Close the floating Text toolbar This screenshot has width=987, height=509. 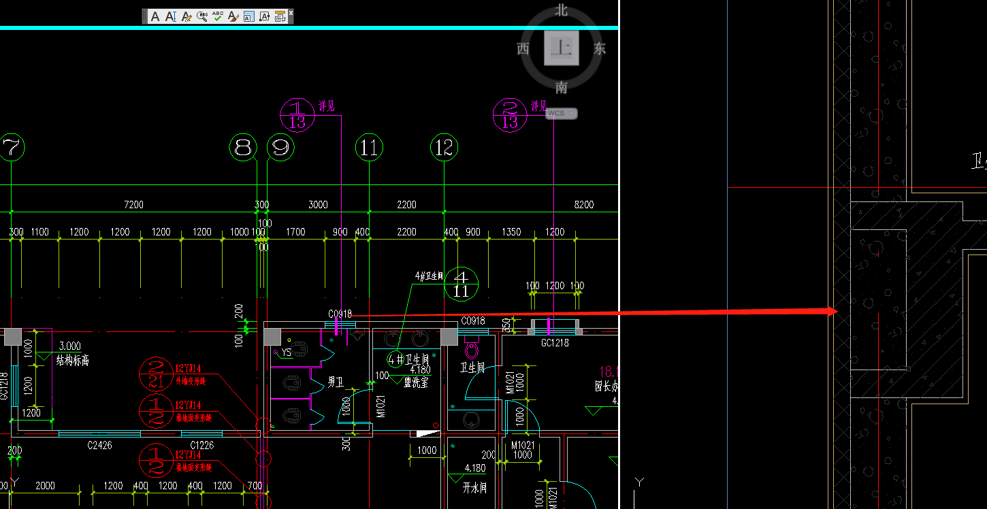click(x=291, y=12)
